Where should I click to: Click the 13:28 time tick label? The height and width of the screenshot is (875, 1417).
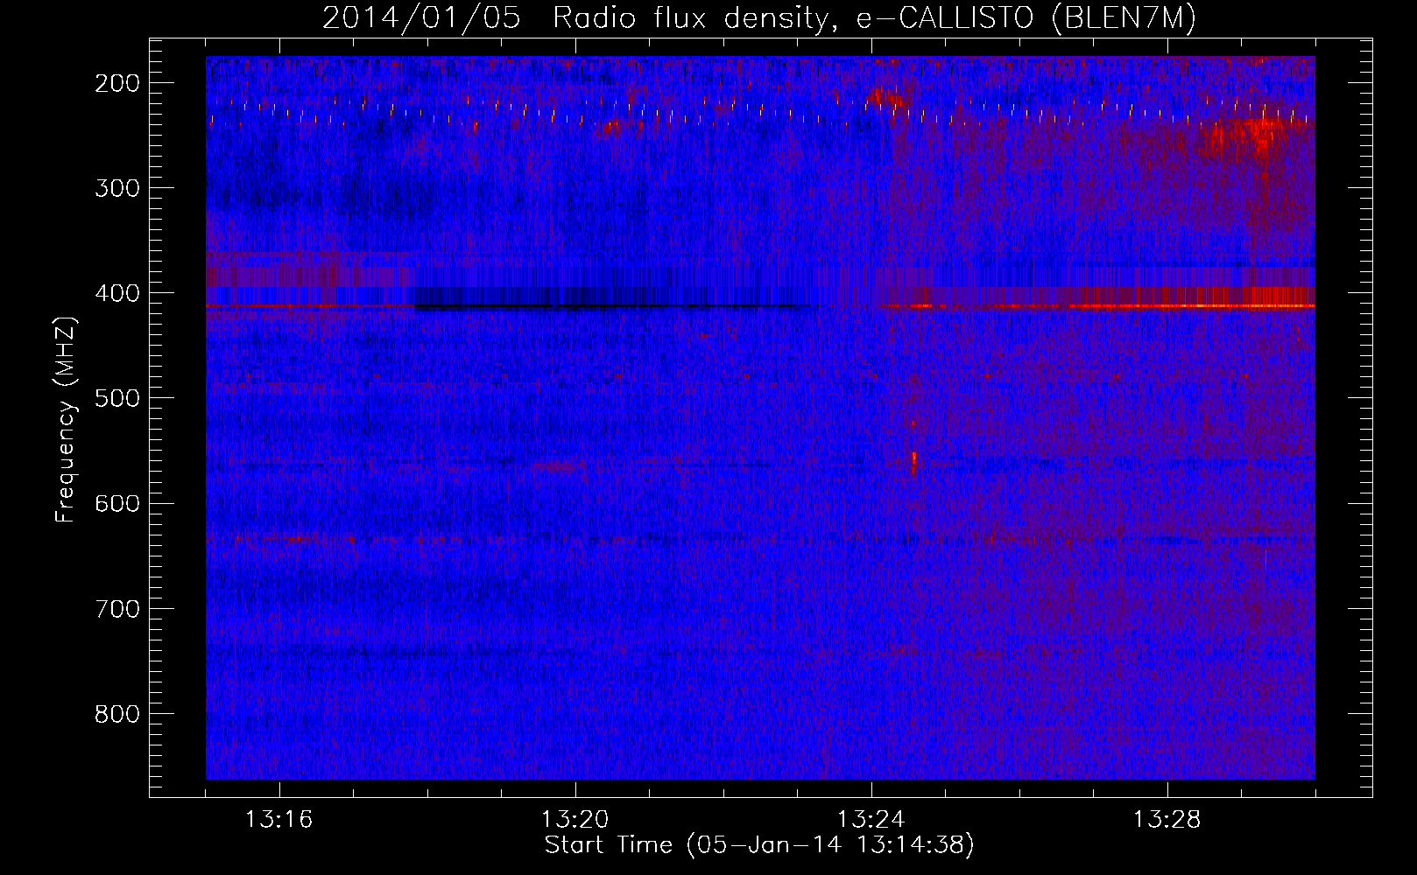point(1167,820)
